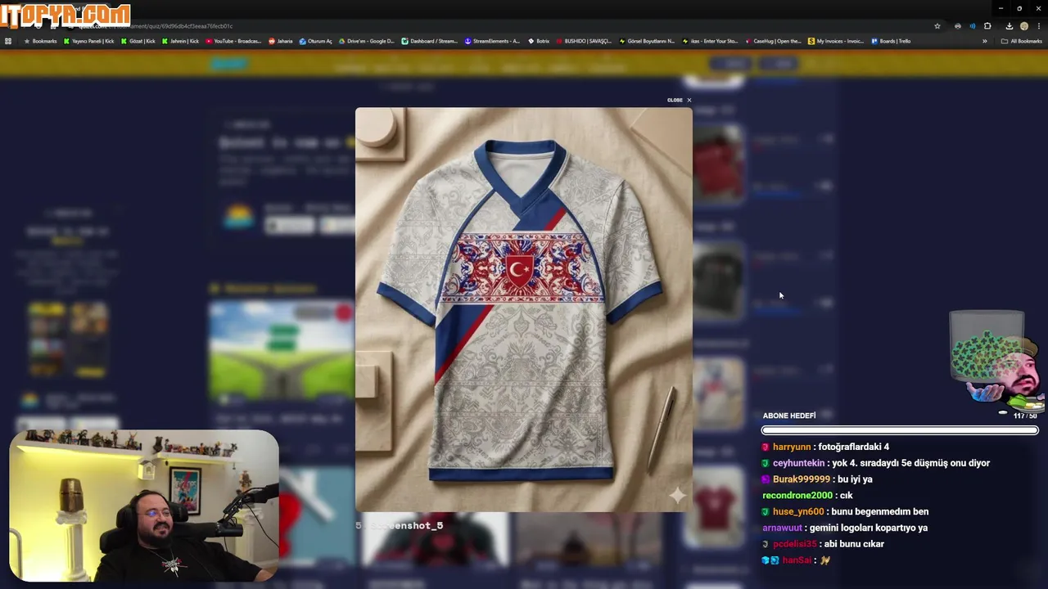This screenshot has width=1048, height=589.
Task: Open the Chrome downloads icon
Action: click(1009, 26)
